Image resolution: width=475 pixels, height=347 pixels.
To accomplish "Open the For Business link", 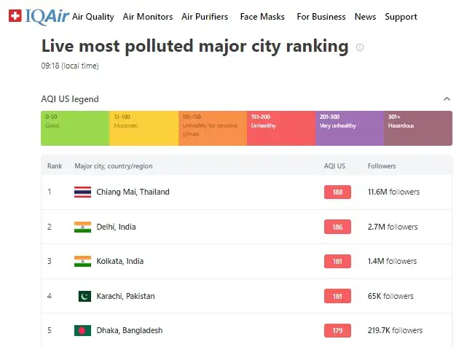I will 321,17.
